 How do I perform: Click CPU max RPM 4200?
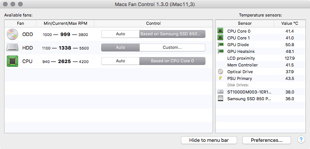pyautogui.click(x=83, y=62)
